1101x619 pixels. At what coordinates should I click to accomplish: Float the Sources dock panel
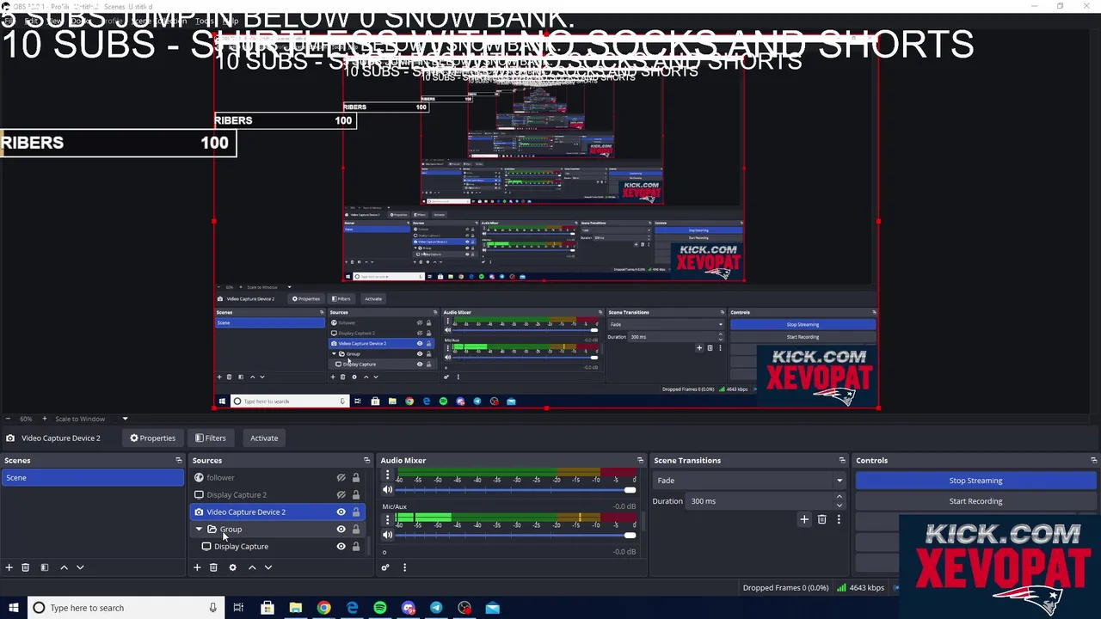[366, 461]
